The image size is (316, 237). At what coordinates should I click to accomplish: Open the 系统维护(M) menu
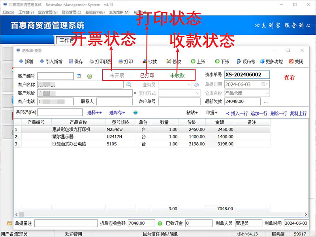point(119,12)
